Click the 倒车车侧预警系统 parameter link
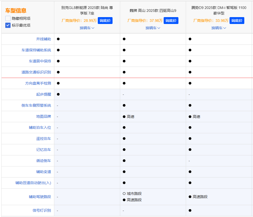 pyautogui.click(x=36, y=105)
